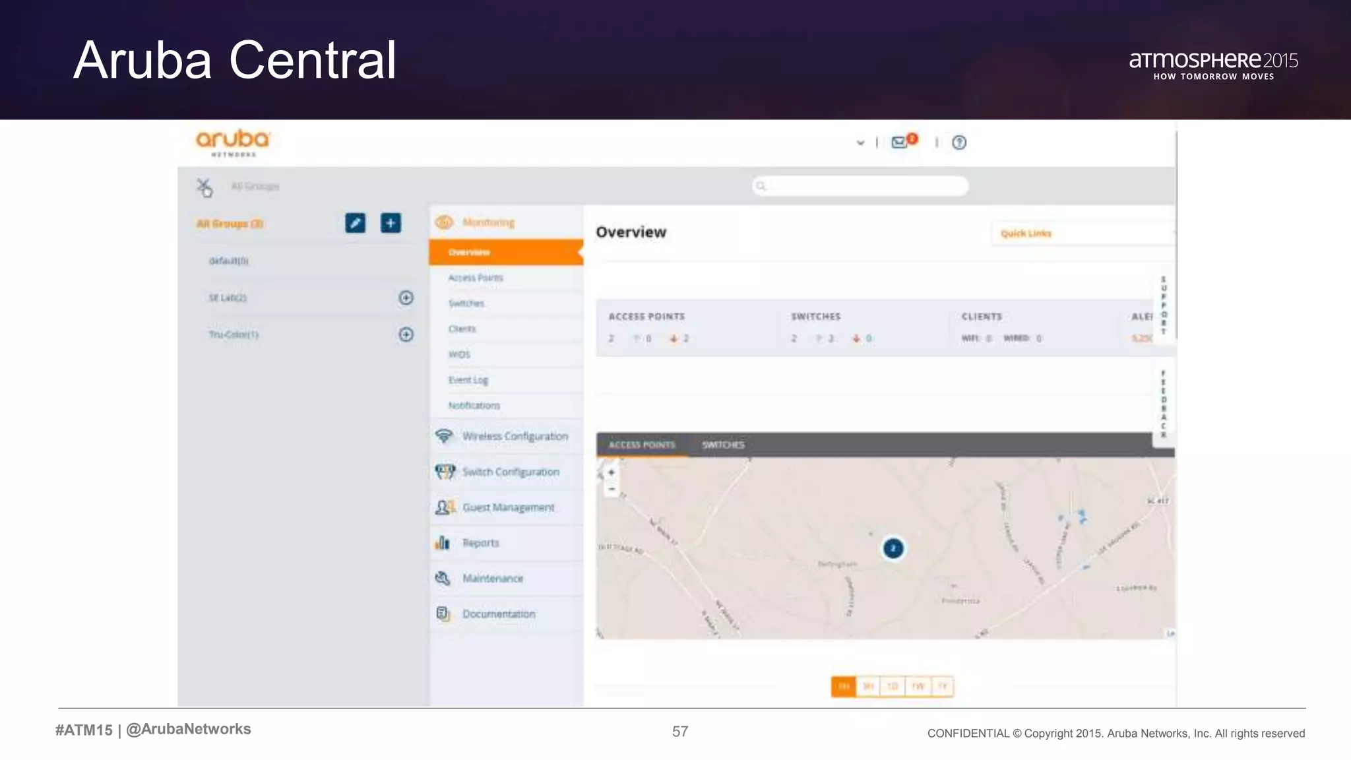Select the SE Lab(2) group
The image size is (1351, 760).
[228, 298]
